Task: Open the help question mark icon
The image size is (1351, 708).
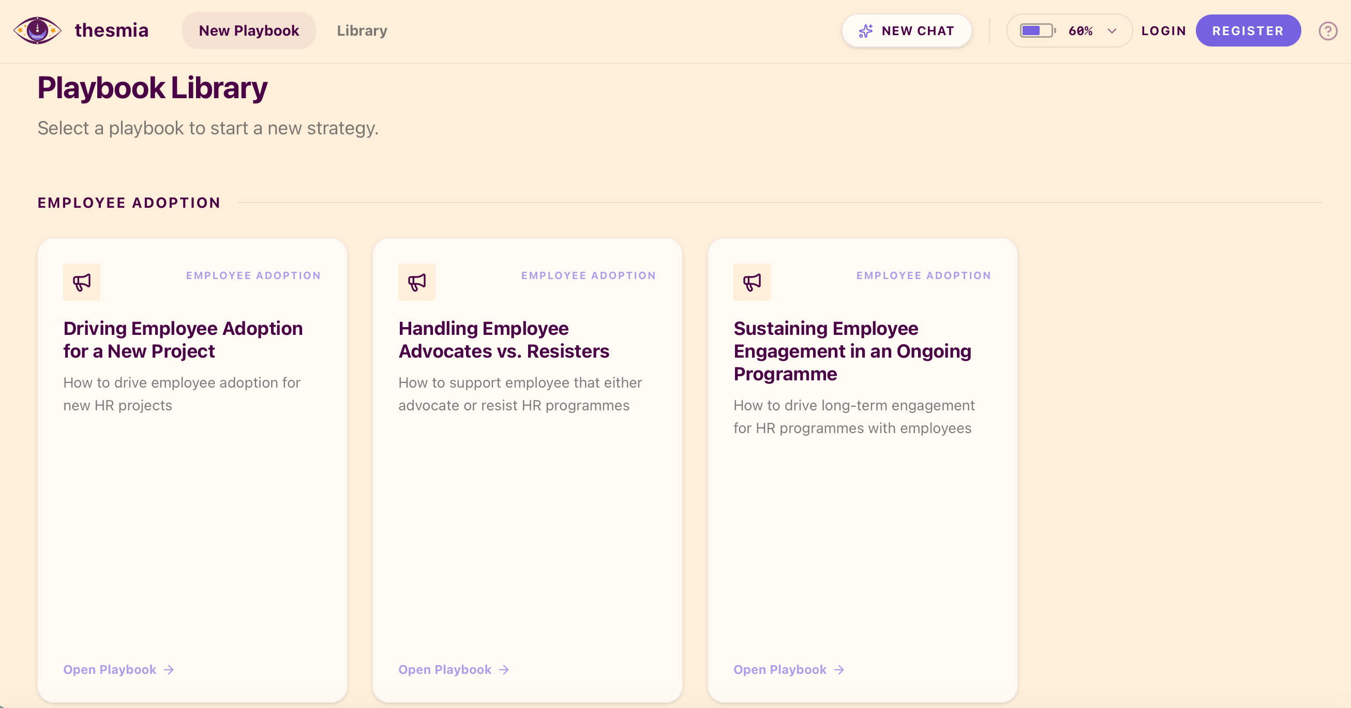Action: pos(1327,30)
